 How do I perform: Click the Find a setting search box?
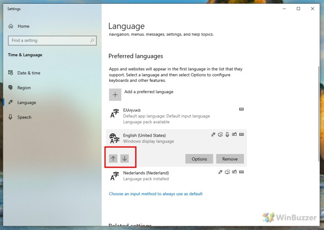52,41
